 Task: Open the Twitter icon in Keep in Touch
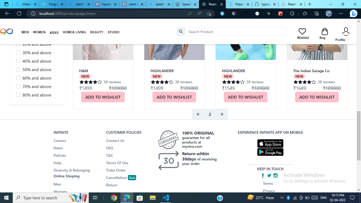click(269, 176)
